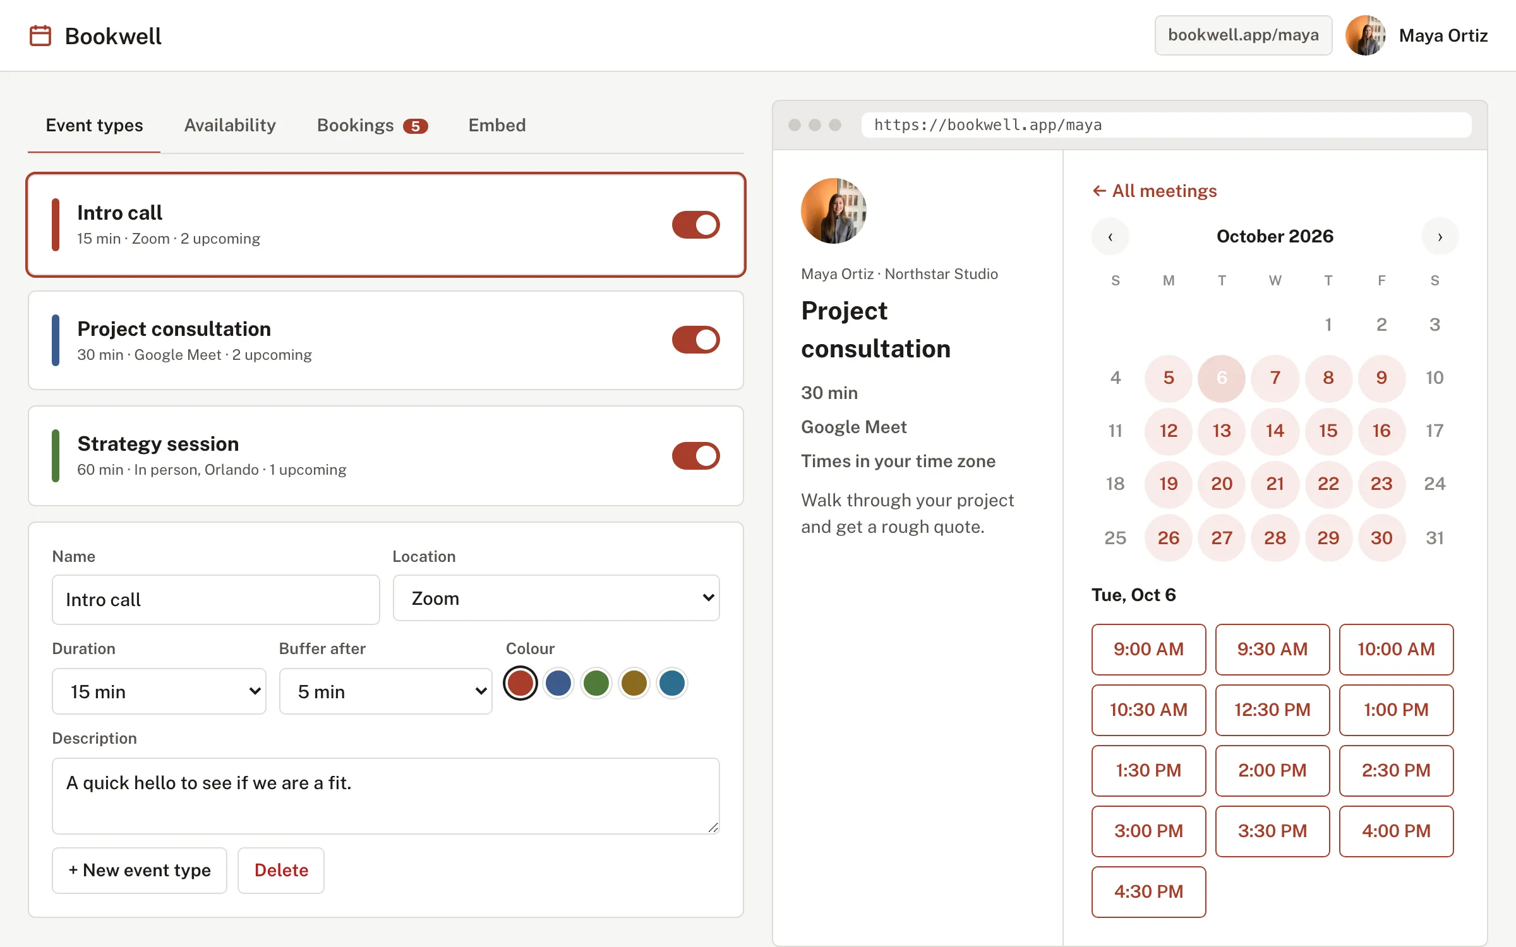Click the Bookwell calendar logo icon
The height and width of the screenshot is (947, 1516).
pyautogui.click(x=40, y=35)
